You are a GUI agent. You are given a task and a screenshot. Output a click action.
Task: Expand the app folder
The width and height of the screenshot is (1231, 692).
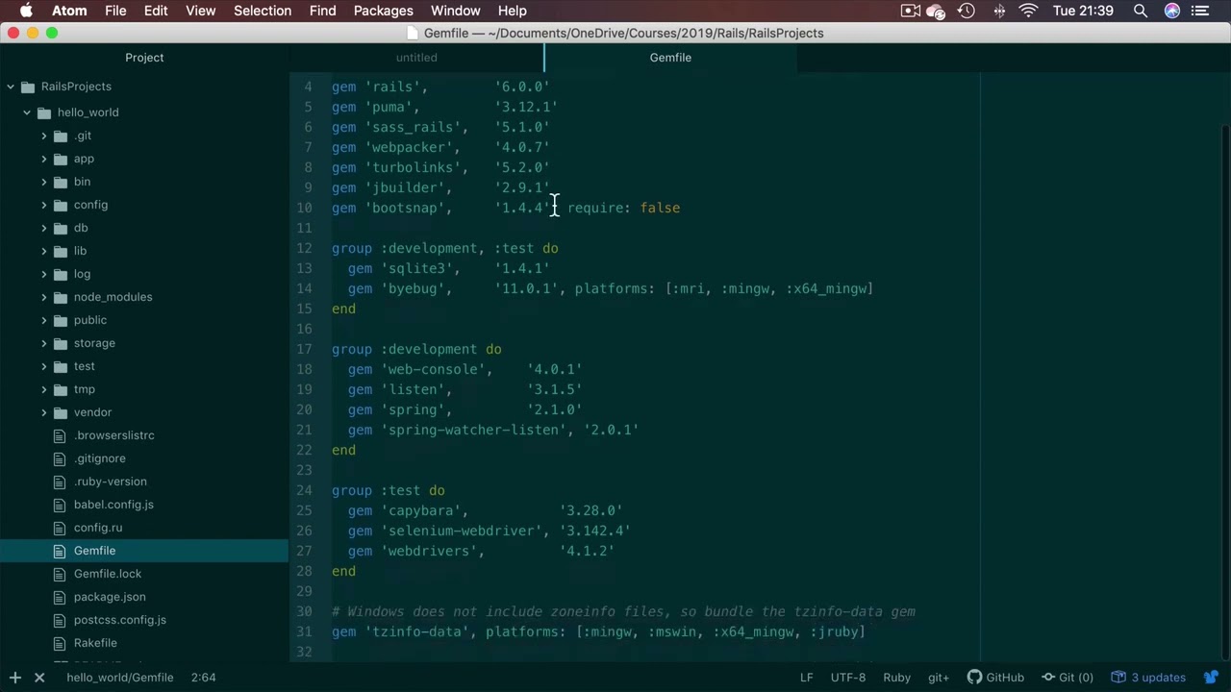click(43, 159)
